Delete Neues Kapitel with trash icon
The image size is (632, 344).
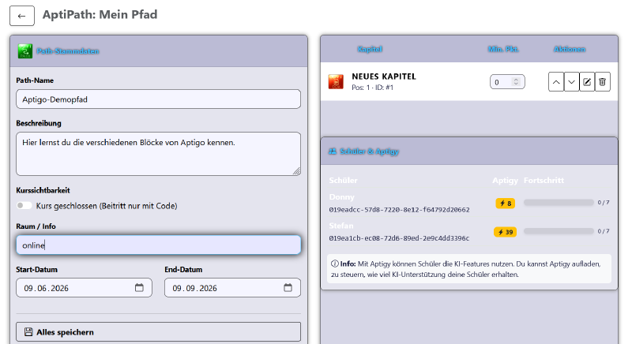(x=602, y=82)
